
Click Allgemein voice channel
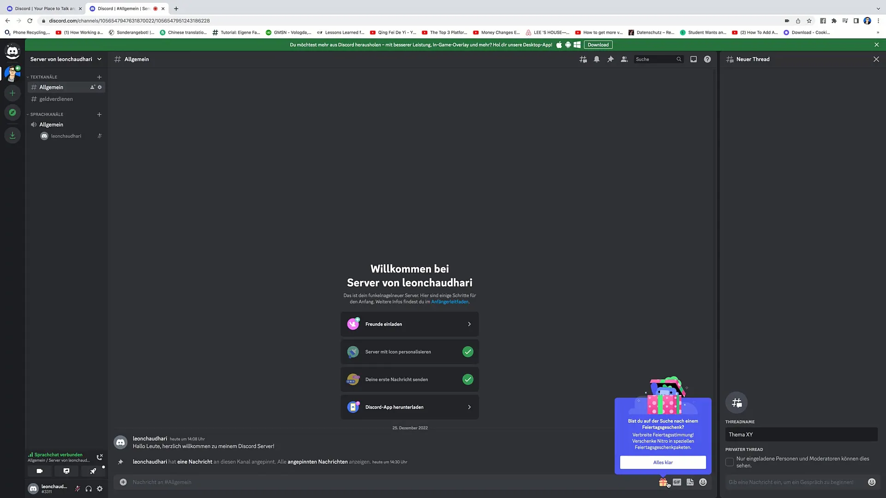tap(51, 125)
